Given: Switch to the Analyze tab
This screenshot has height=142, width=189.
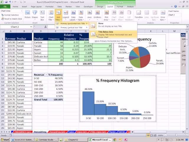Looking at the screenshot, I should click(130, 7).
